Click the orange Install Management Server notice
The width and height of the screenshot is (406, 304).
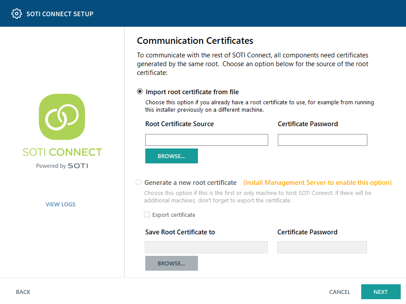317,183
